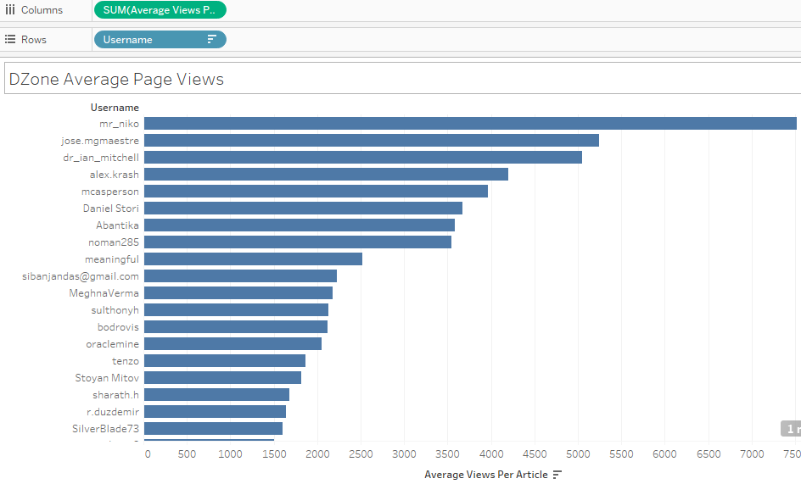This screenshot has width=801, height=484.
Task: Click the Columns shelf label
Action: (x=42, y=9)
